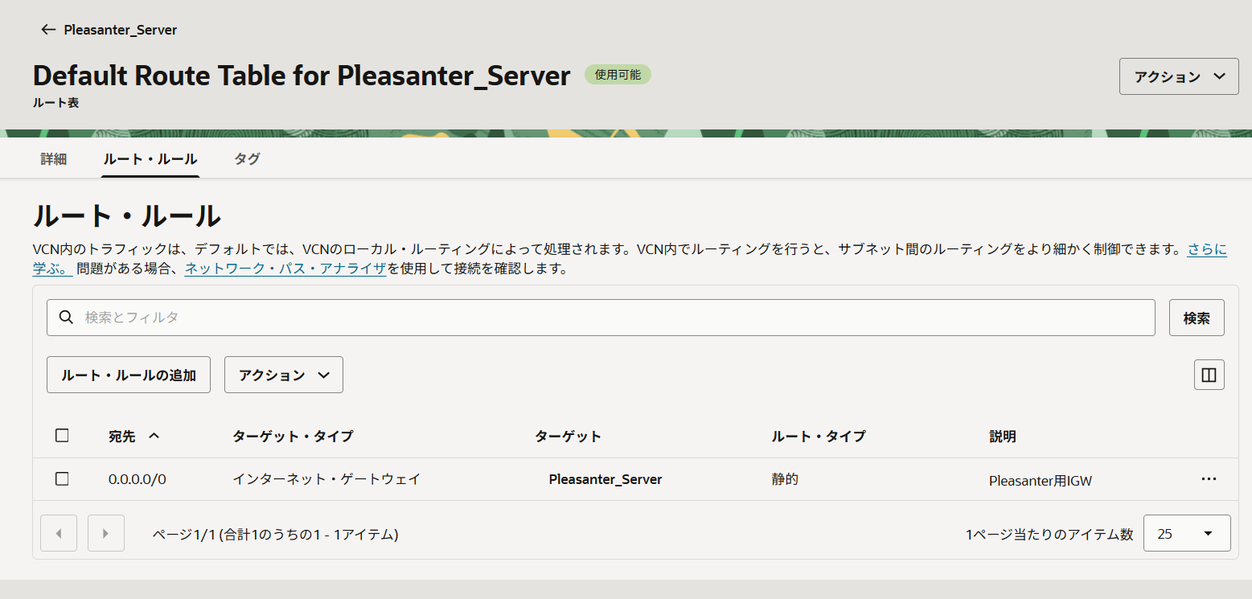
Task: Select all rows checkbox in header
Action: tap(62, 436)
